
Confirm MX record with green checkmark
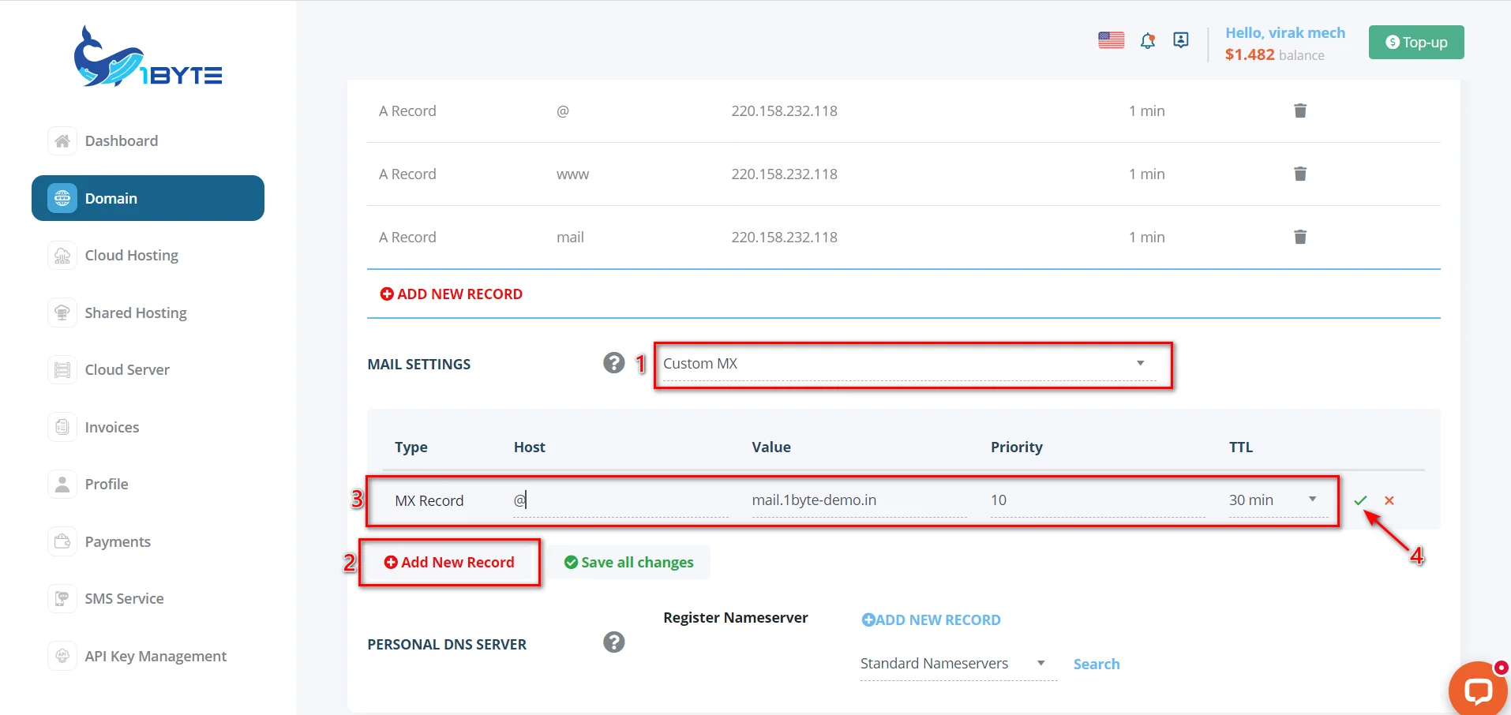(x=1360, y=500)
